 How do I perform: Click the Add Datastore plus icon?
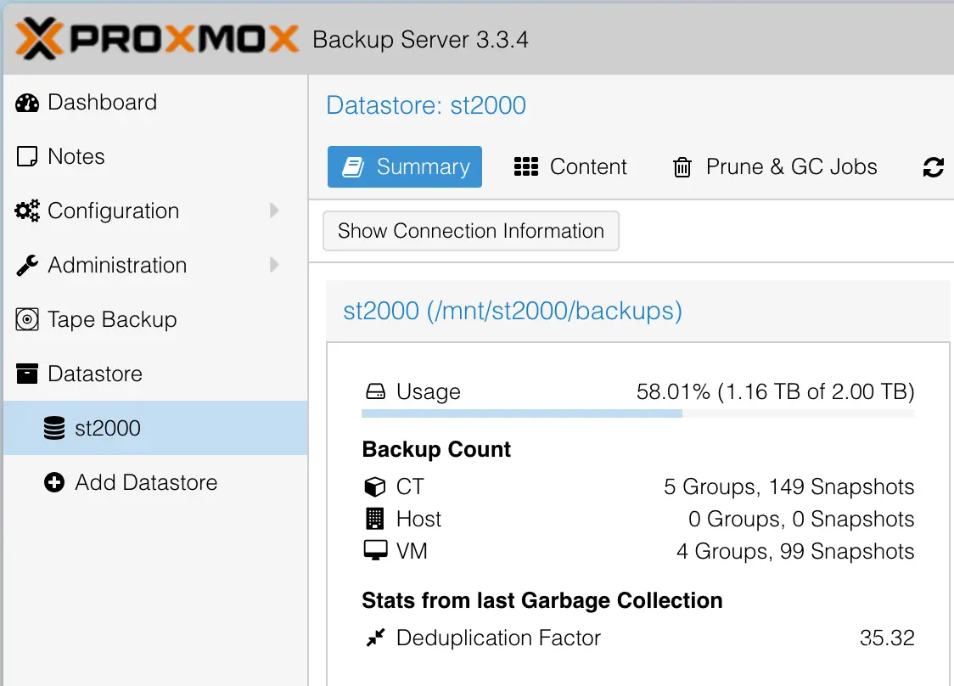pos(54,482)
